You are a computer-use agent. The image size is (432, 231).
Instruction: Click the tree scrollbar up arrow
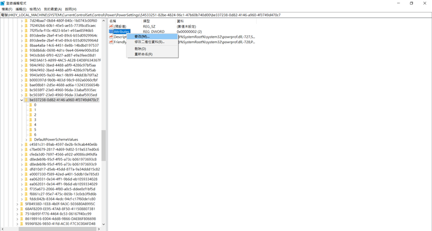coord(104,20)
